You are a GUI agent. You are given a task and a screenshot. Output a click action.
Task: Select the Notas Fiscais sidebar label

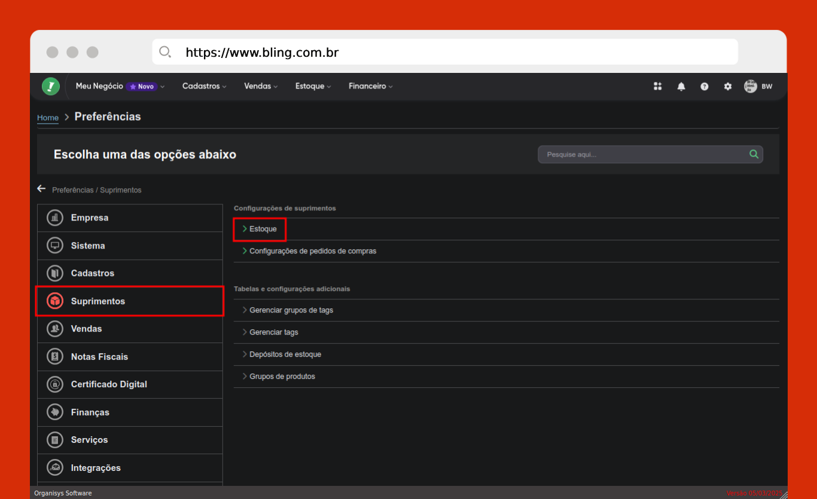coord(99,357)
